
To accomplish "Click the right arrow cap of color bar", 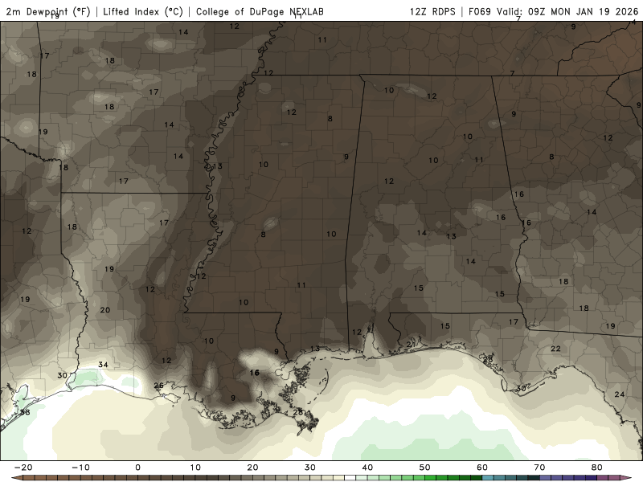I will (627, 478).
